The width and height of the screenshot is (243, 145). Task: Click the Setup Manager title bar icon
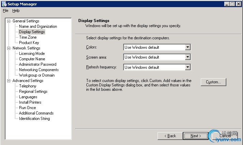click(4, 4)
